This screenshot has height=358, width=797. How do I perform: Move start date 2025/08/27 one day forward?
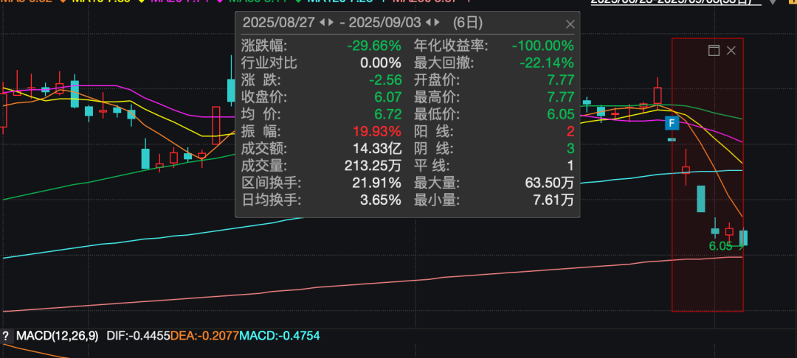330,23
